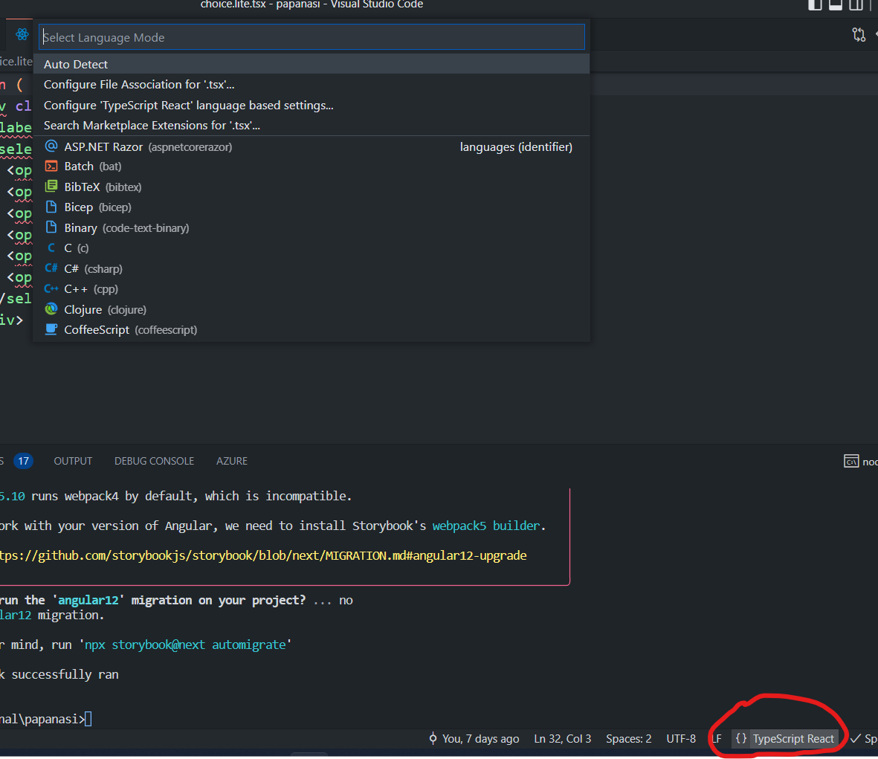The width and height of the screenshot is (878, 759).
Task: Click the curly braces icon in status bar
Action: pyautogui.click(x=740, y=739)
